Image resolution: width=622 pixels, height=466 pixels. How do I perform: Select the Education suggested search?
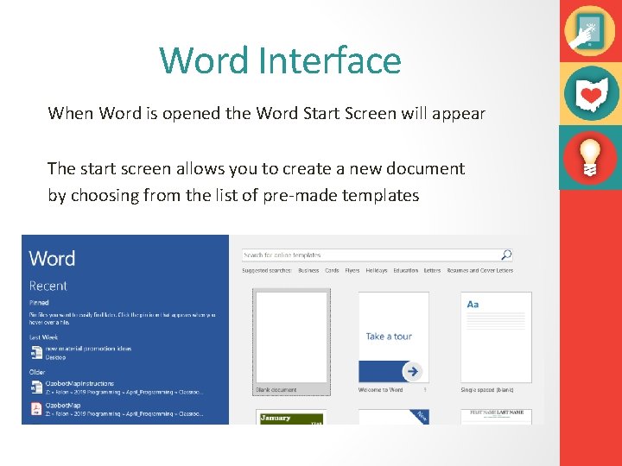click(405, 270)
